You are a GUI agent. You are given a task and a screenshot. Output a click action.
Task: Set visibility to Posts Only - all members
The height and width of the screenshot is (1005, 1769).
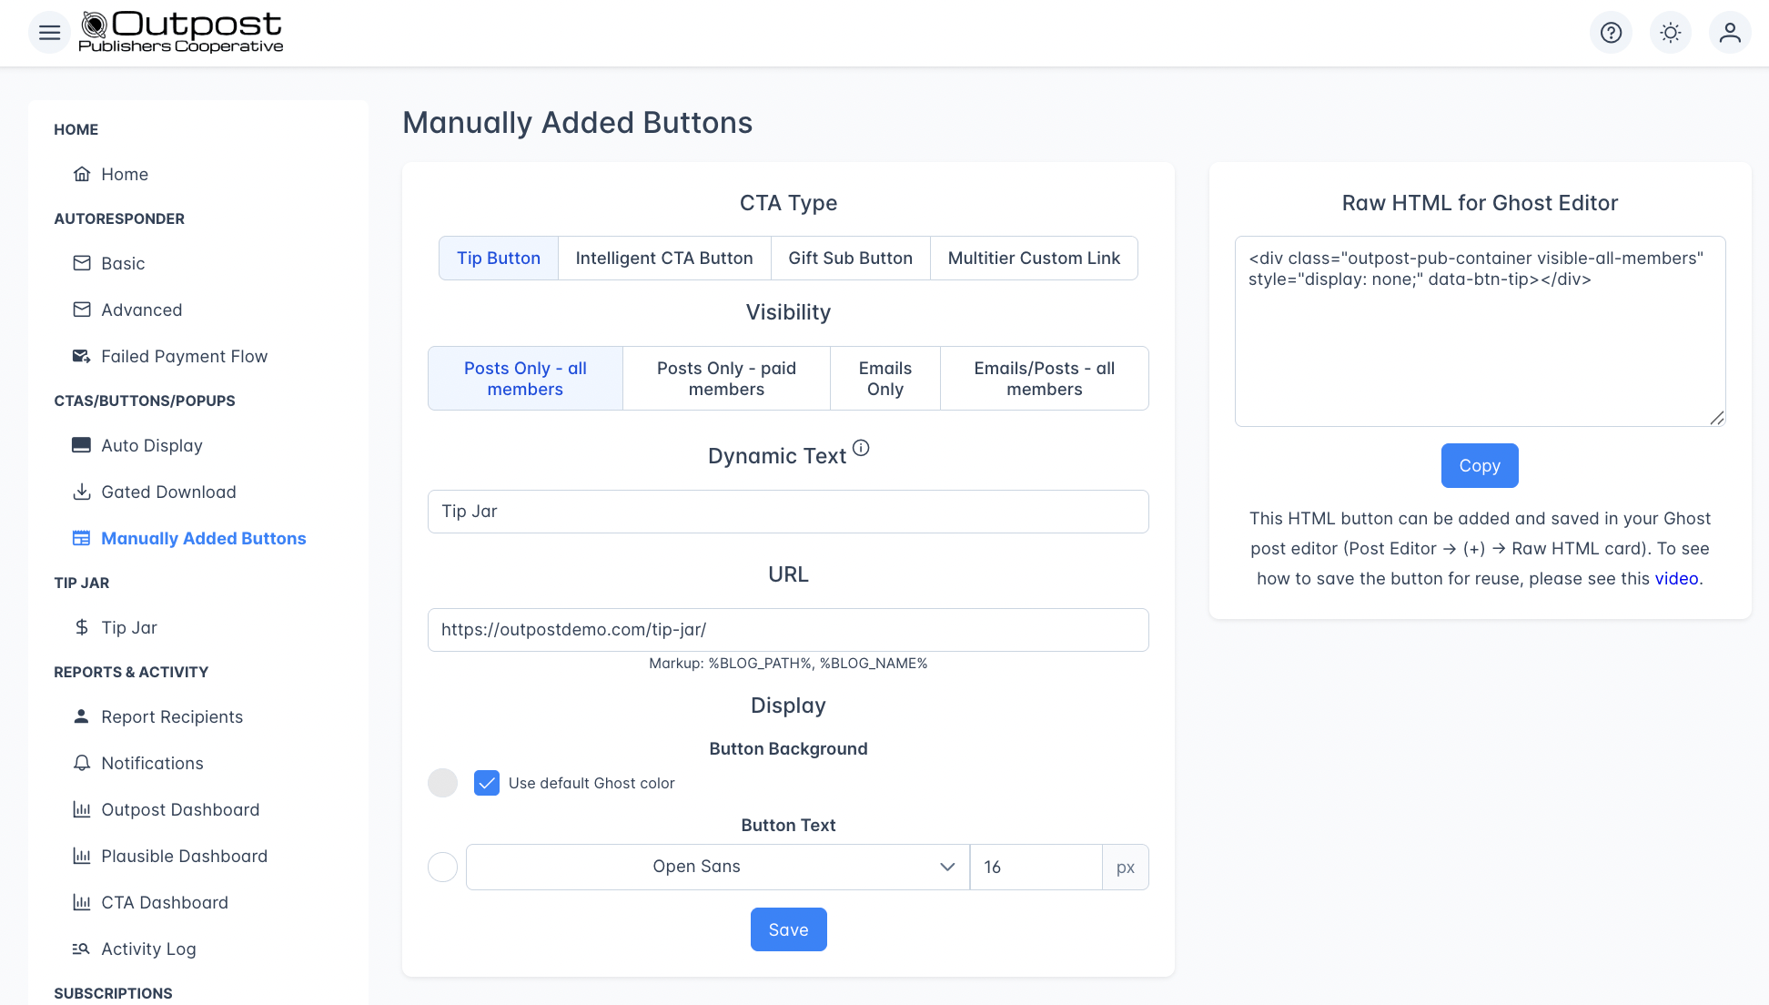coord(525,378)
